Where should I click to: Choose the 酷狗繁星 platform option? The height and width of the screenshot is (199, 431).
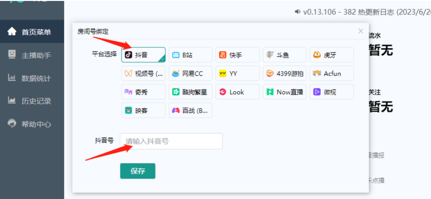[x=190, y=92]
